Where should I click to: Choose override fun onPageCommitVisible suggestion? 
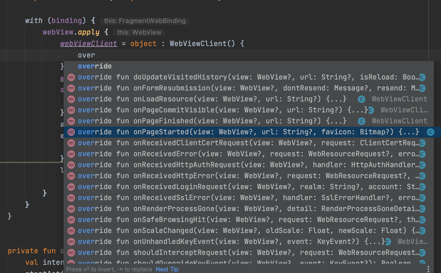248,110
